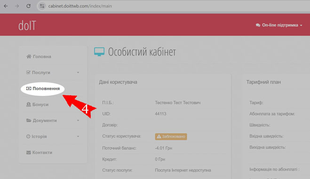The image size is (310, 179).
Task: Open the On-line підтримка dropdown
Action: pyautogui.click(x=279, y=25)
